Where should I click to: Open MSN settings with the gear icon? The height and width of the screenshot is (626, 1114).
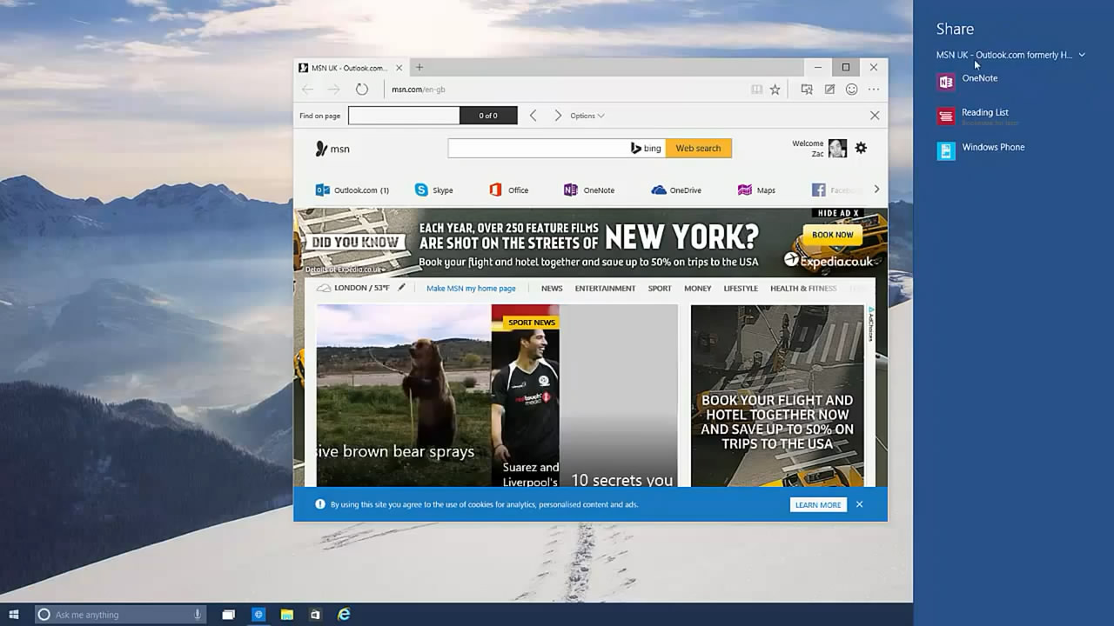click(x=860, y=148)
